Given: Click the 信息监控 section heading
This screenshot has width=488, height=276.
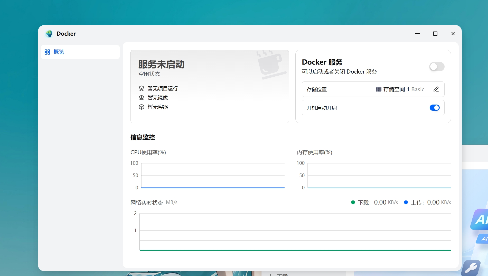Looking at the screenshot, I should (143, 138).
